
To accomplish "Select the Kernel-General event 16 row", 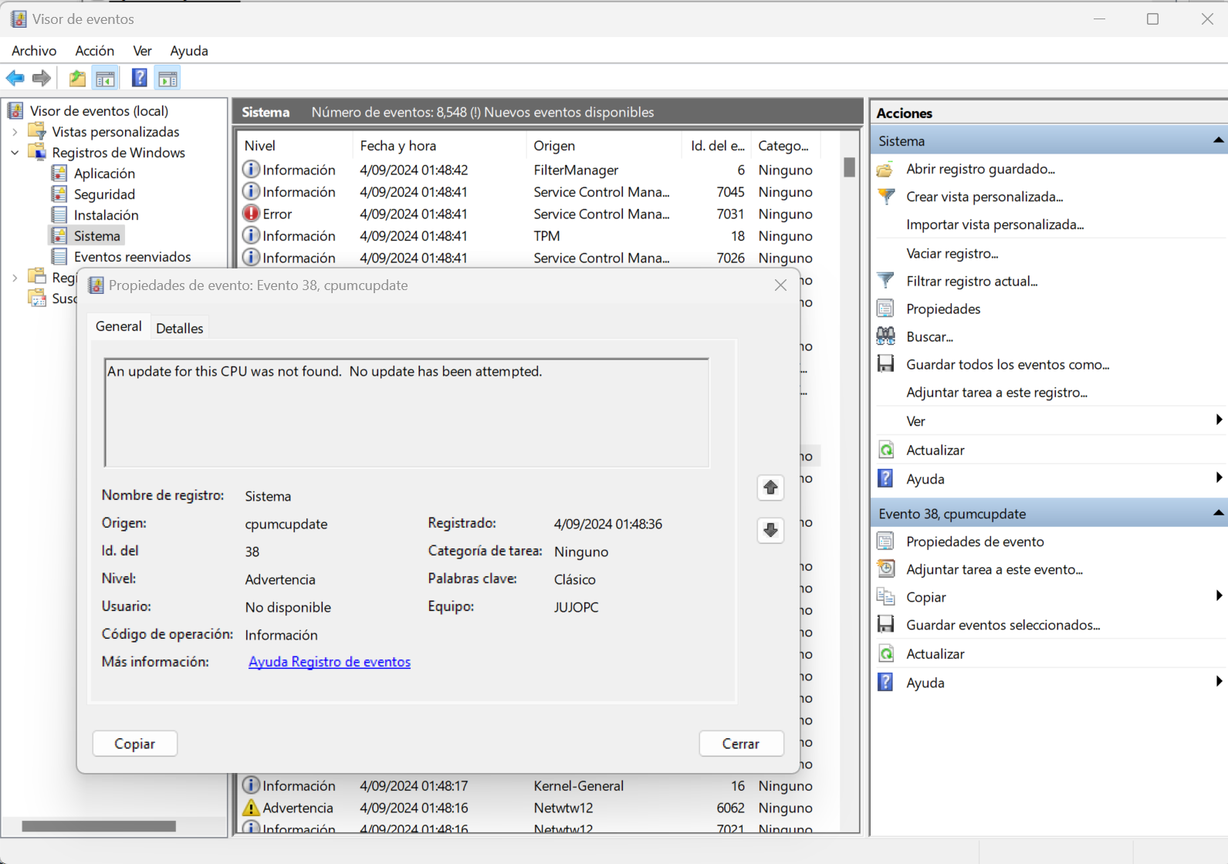I will (x=529, y=786).
